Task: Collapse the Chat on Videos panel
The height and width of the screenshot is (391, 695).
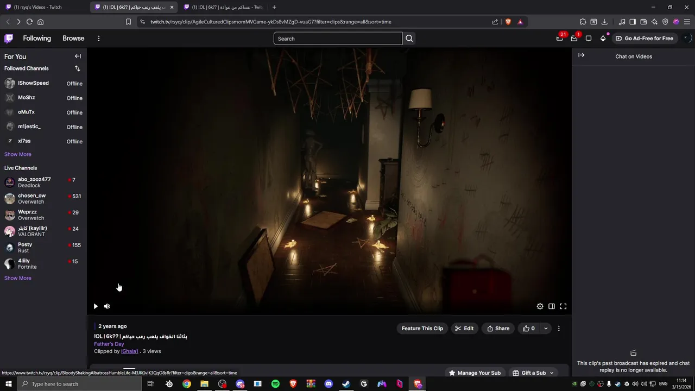Action: [581, 55]
